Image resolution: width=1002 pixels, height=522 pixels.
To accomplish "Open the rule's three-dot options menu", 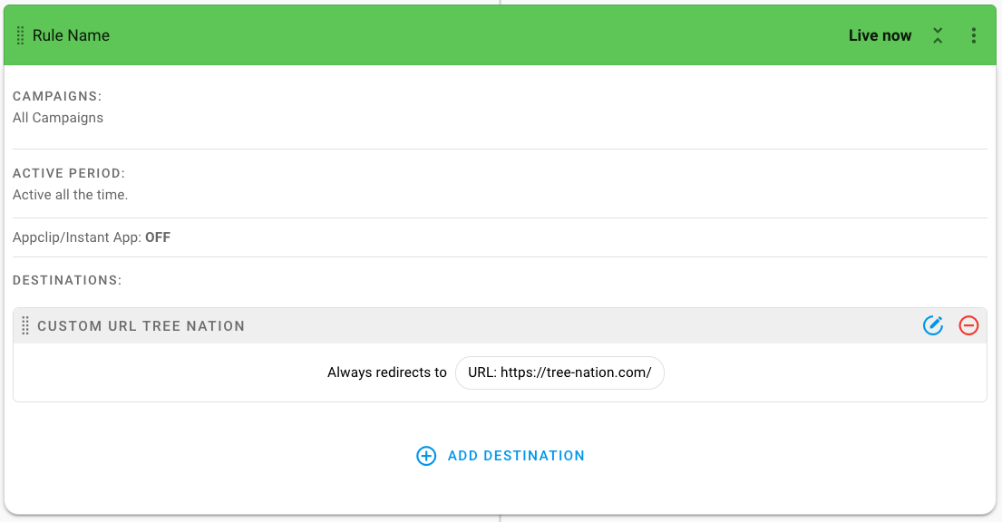I will [973, 35].
